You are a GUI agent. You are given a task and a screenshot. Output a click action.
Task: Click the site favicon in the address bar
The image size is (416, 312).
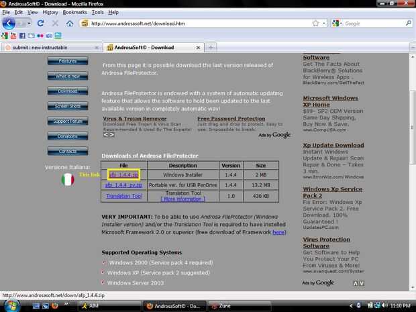tap(85, 23)
